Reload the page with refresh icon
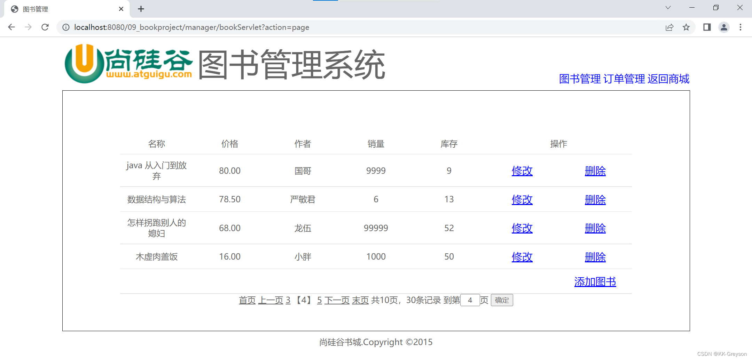Viewport: 752px width, 360px height. (45, 27)
